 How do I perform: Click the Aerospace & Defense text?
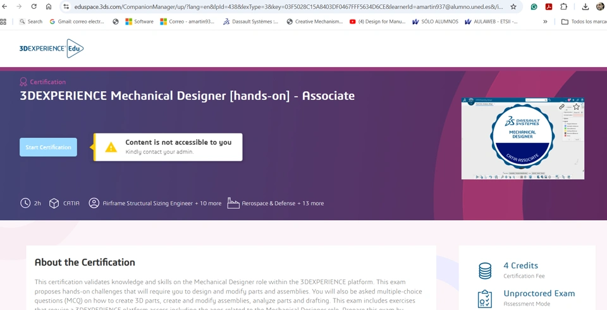268,204
